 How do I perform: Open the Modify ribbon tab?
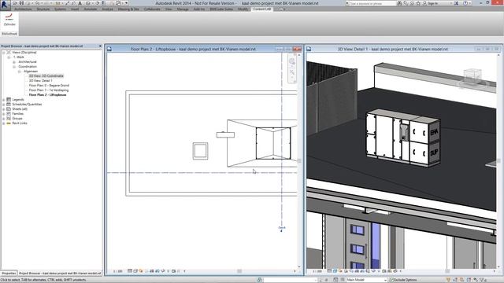click(x=243, y=9)
